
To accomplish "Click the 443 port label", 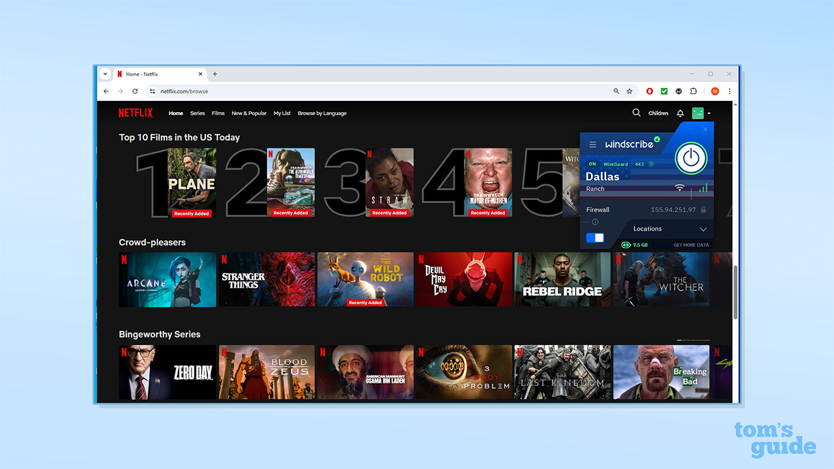I will [x=640, y=164].
